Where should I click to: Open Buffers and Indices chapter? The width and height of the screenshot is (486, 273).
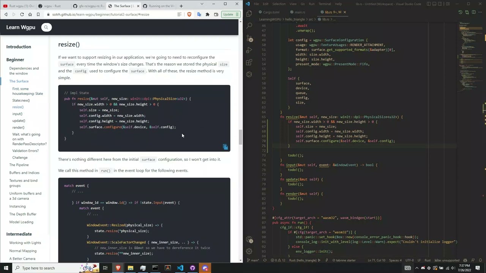[x=24, y=173]
